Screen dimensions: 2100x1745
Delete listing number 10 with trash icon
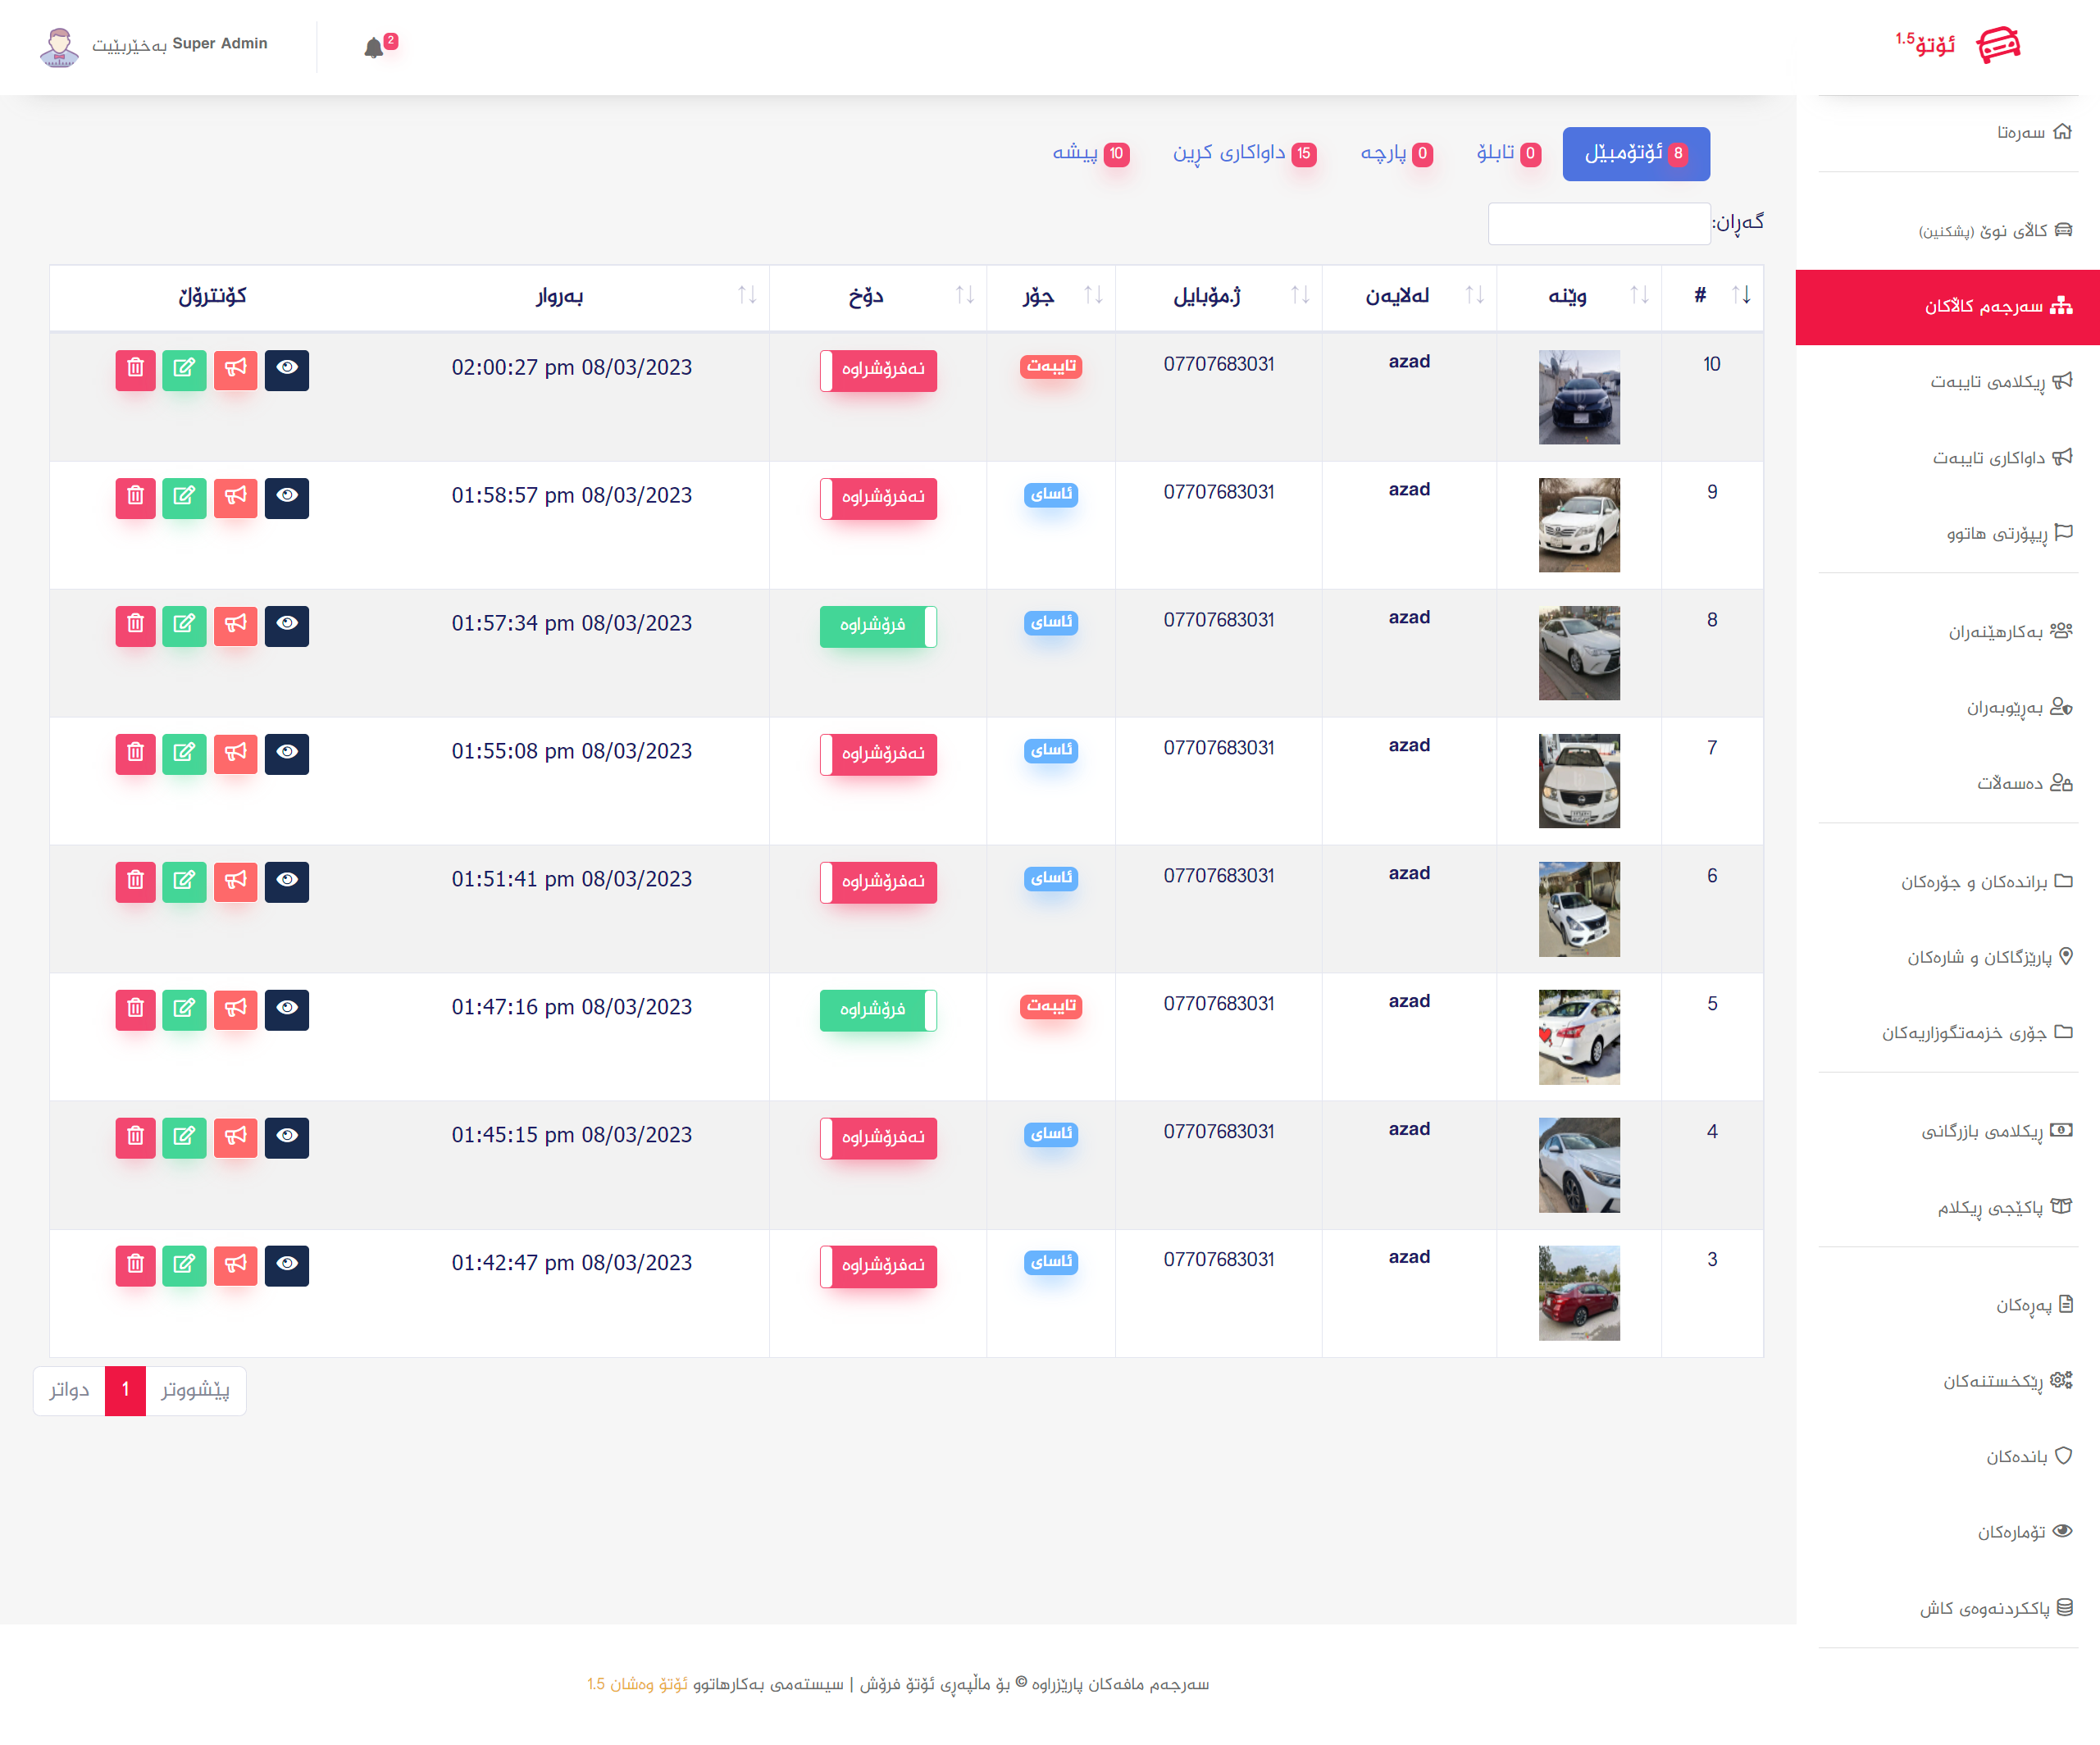[136, 369]
